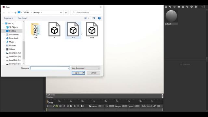Jump to last frame of timeline
208x117 pixels.
[x=82, y=106]
